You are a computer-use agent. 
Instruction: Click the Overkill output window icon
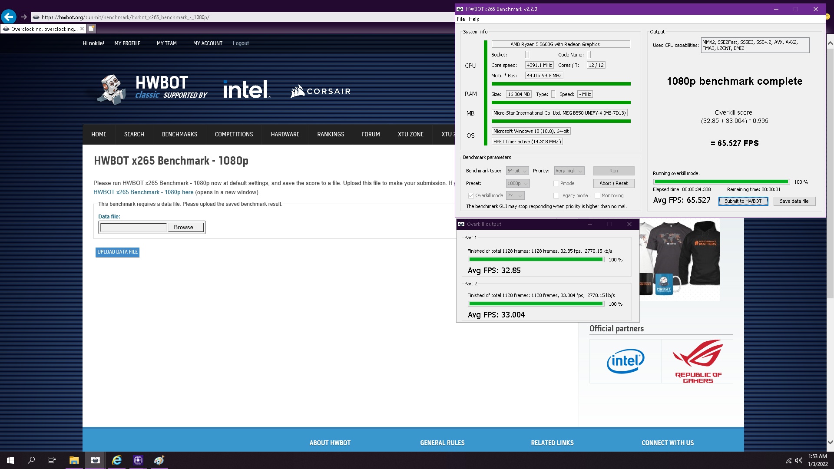click(461, 224)
